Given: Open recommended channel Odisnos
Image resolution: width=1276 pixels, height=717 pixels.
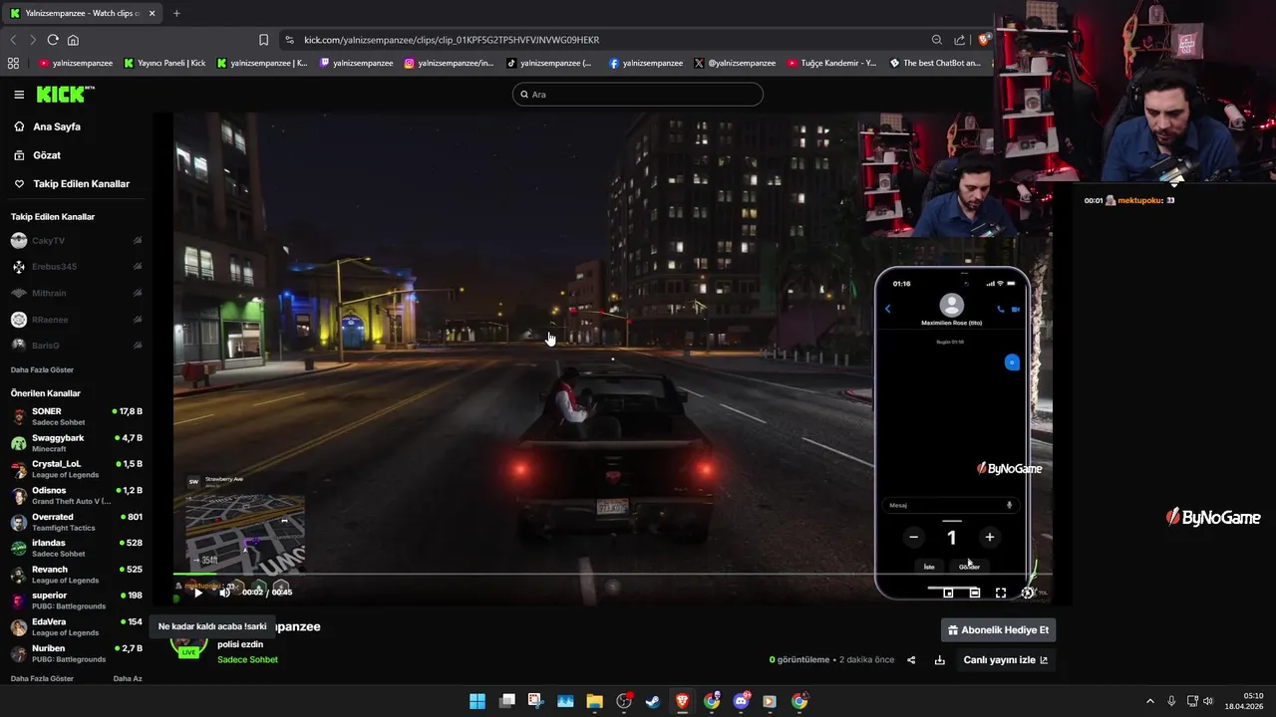Looking at the screenshot, I should pos(76,496).
